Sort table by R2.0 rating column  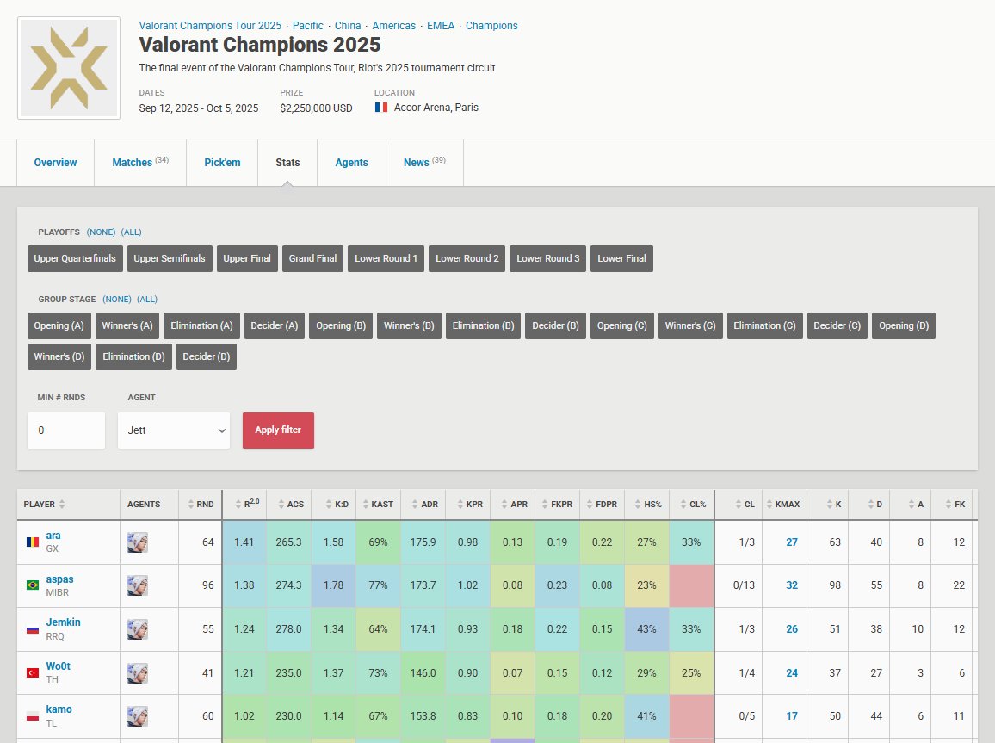click(x=247, y=504)
